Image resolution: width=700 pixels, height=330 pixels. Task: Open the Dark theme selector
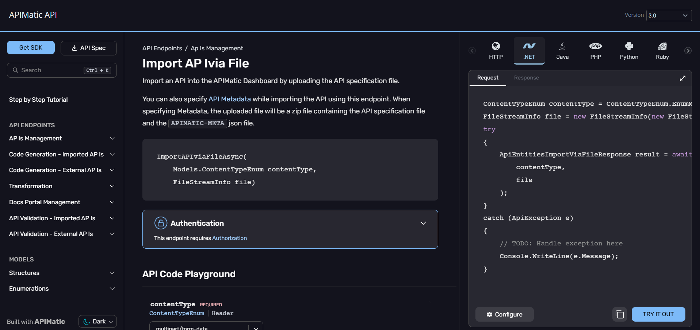(x=97, y=321)
